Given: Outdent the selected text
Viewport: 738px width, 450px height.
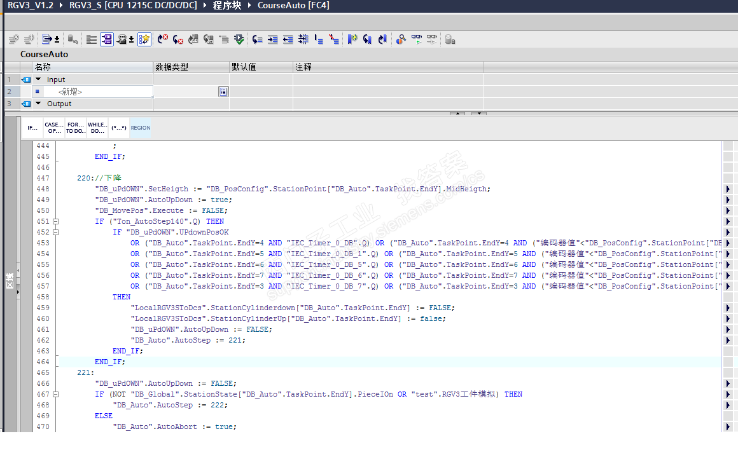Looking at the screenshot, I should pyautogui.click(x=288, y=39).
